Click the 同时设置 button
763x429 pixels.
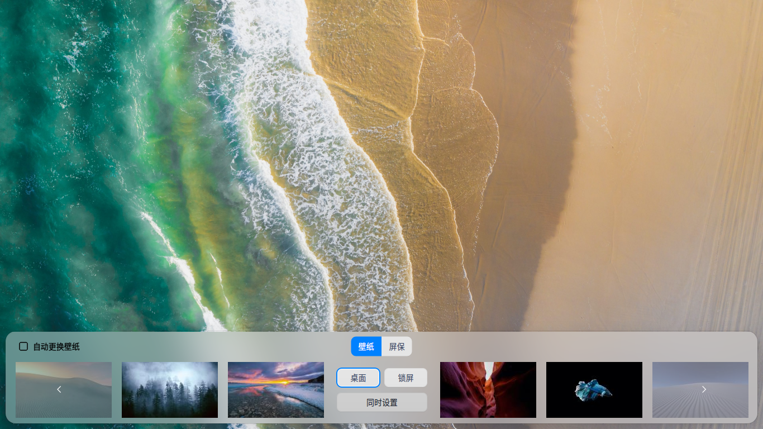381,402
